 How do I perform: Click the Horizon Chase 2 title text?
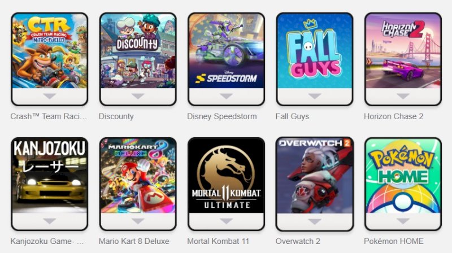(x=393, y=116)
